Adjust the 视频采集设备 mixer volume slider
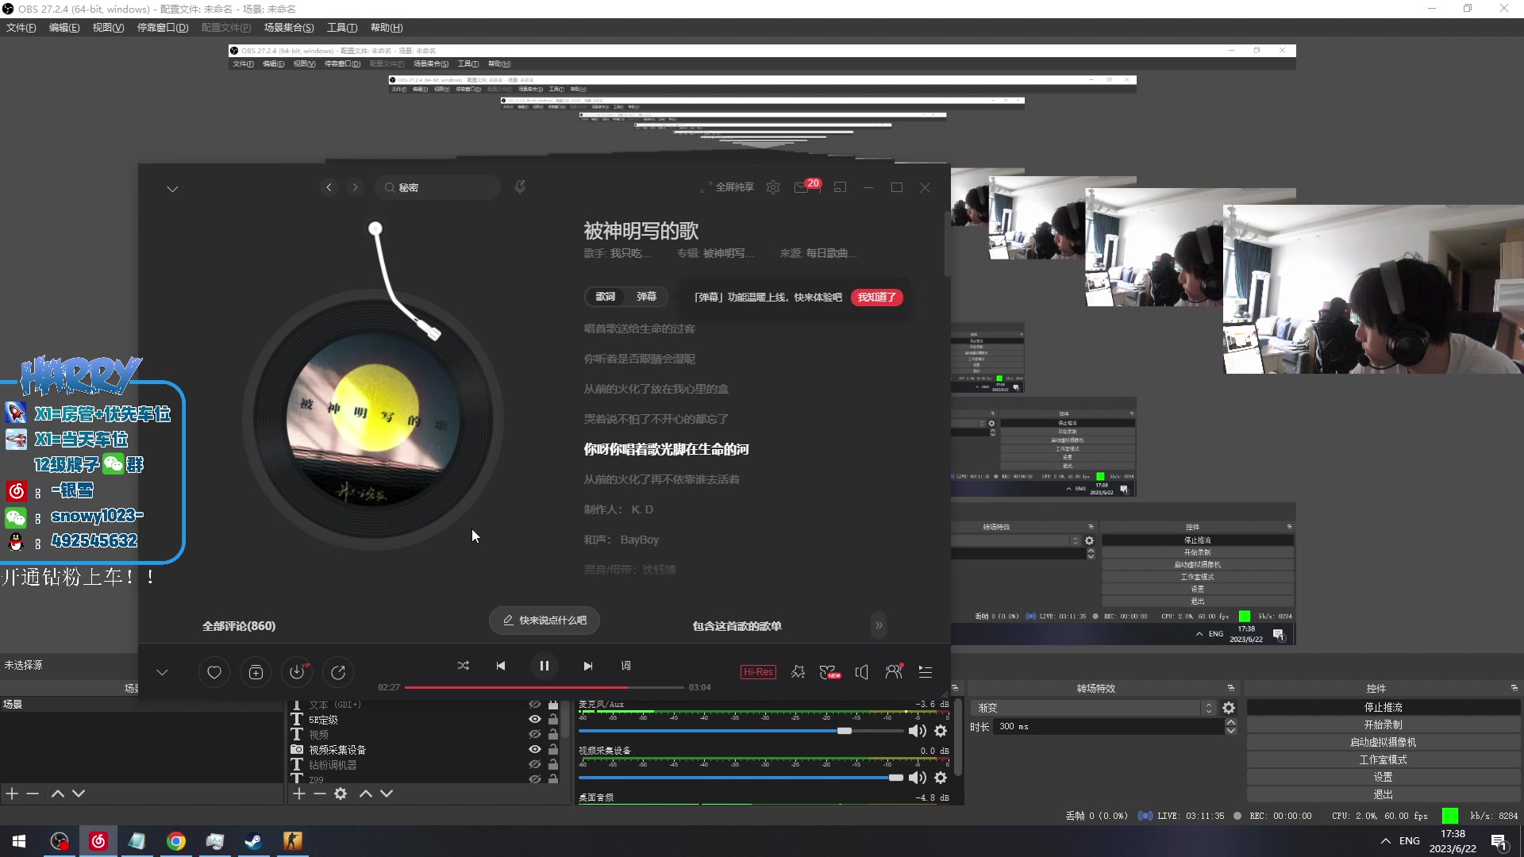Viewport: 1524px width, 857px height. (x=741, y=778)
